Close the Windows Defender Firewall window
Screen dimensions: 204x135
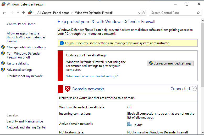coord(199,4)
